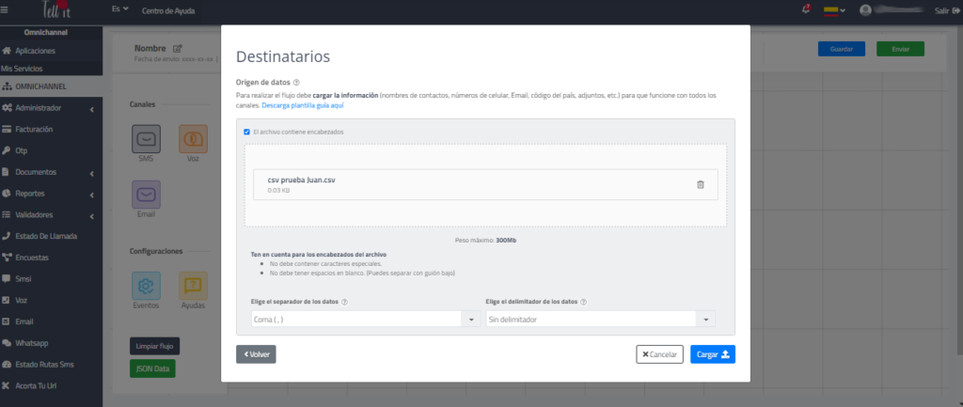Click the edit icon next to Nombre
Viewport: 963px width, 407px height.
[x=177, y=48]
